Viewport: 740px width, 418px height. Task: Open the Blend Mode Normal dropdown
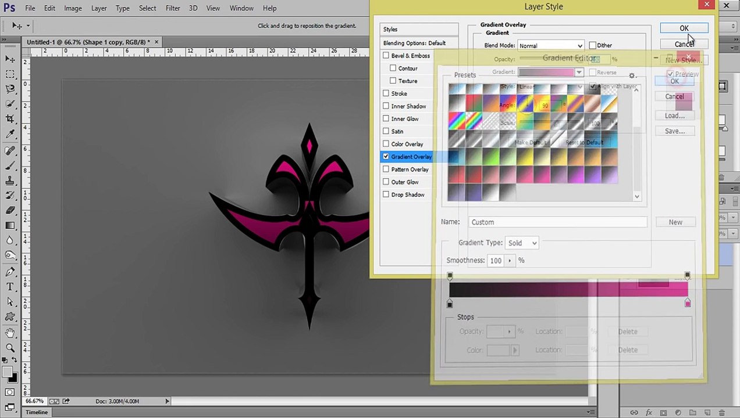pos(550,45)
